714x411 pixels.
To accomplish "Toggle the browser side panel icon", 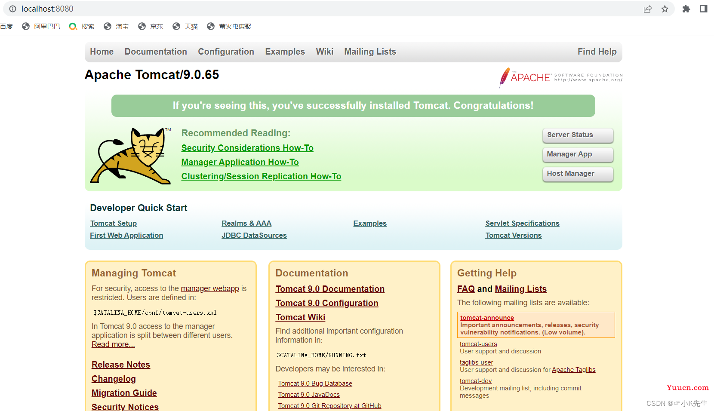I will pos(704,9).
